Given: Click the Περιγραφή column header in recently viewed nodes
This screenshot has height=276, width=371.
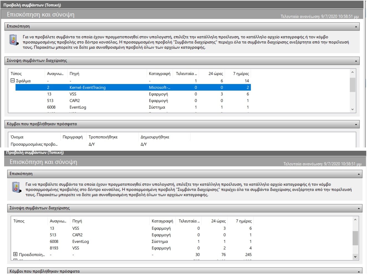Looking at the screenshot, I should (73, 137).
